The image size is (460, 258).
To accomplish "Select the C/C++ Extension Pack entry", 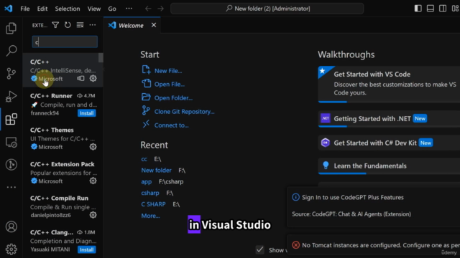I will tap(63, 172).
